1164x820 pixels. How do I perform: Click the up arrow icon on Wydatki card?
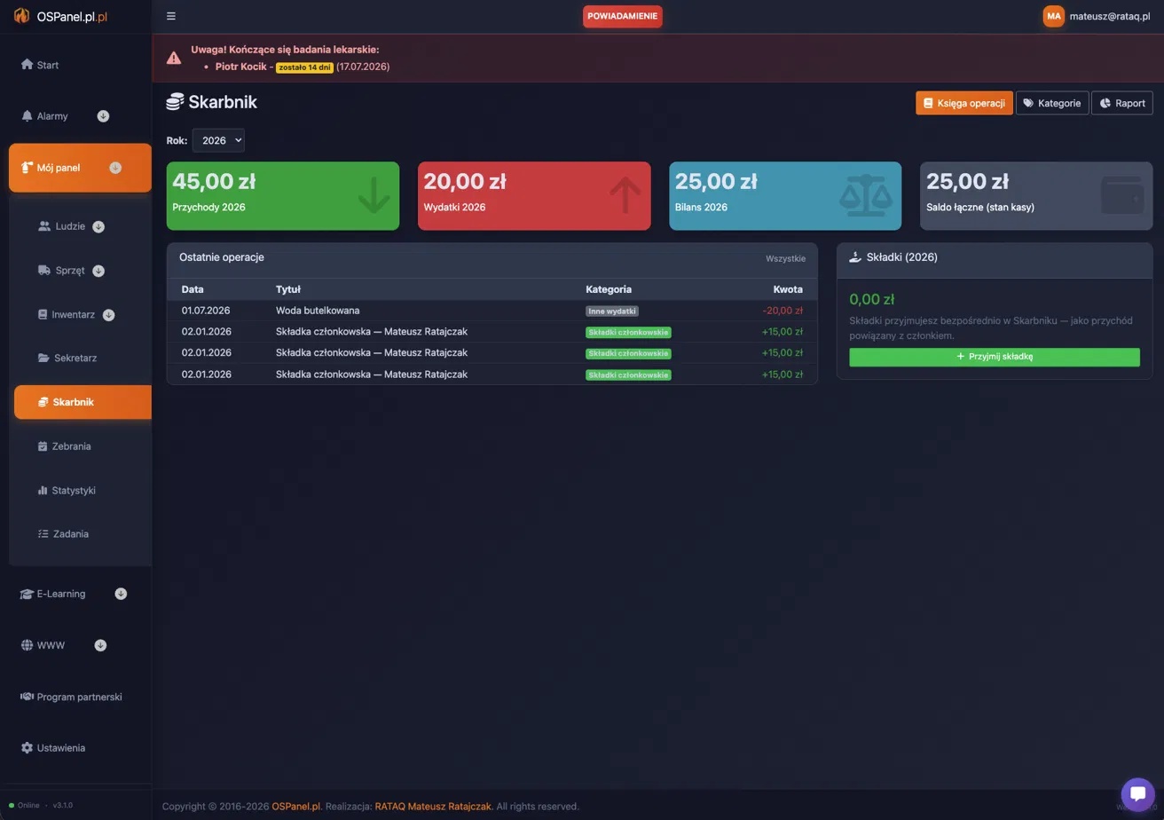(625, 195)
